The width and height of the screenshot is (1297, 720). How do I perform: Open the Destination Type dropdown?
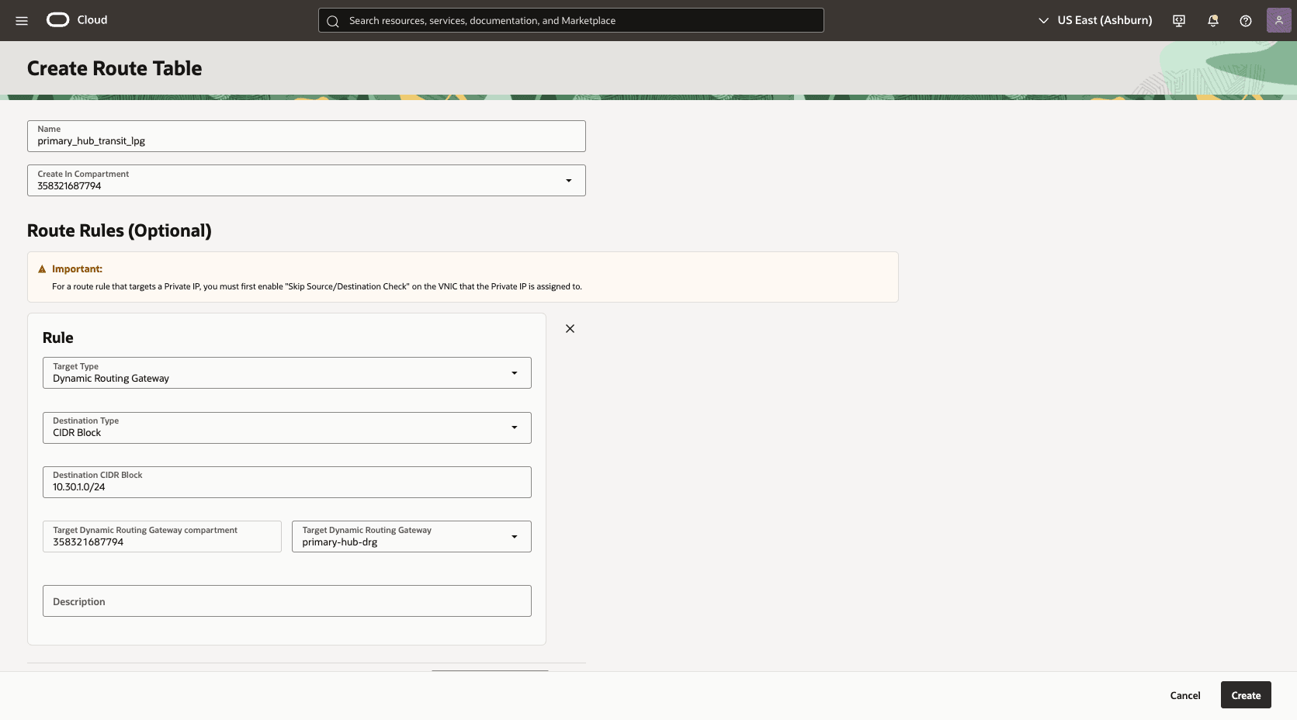pyautogui.click(x=514, y=427)
